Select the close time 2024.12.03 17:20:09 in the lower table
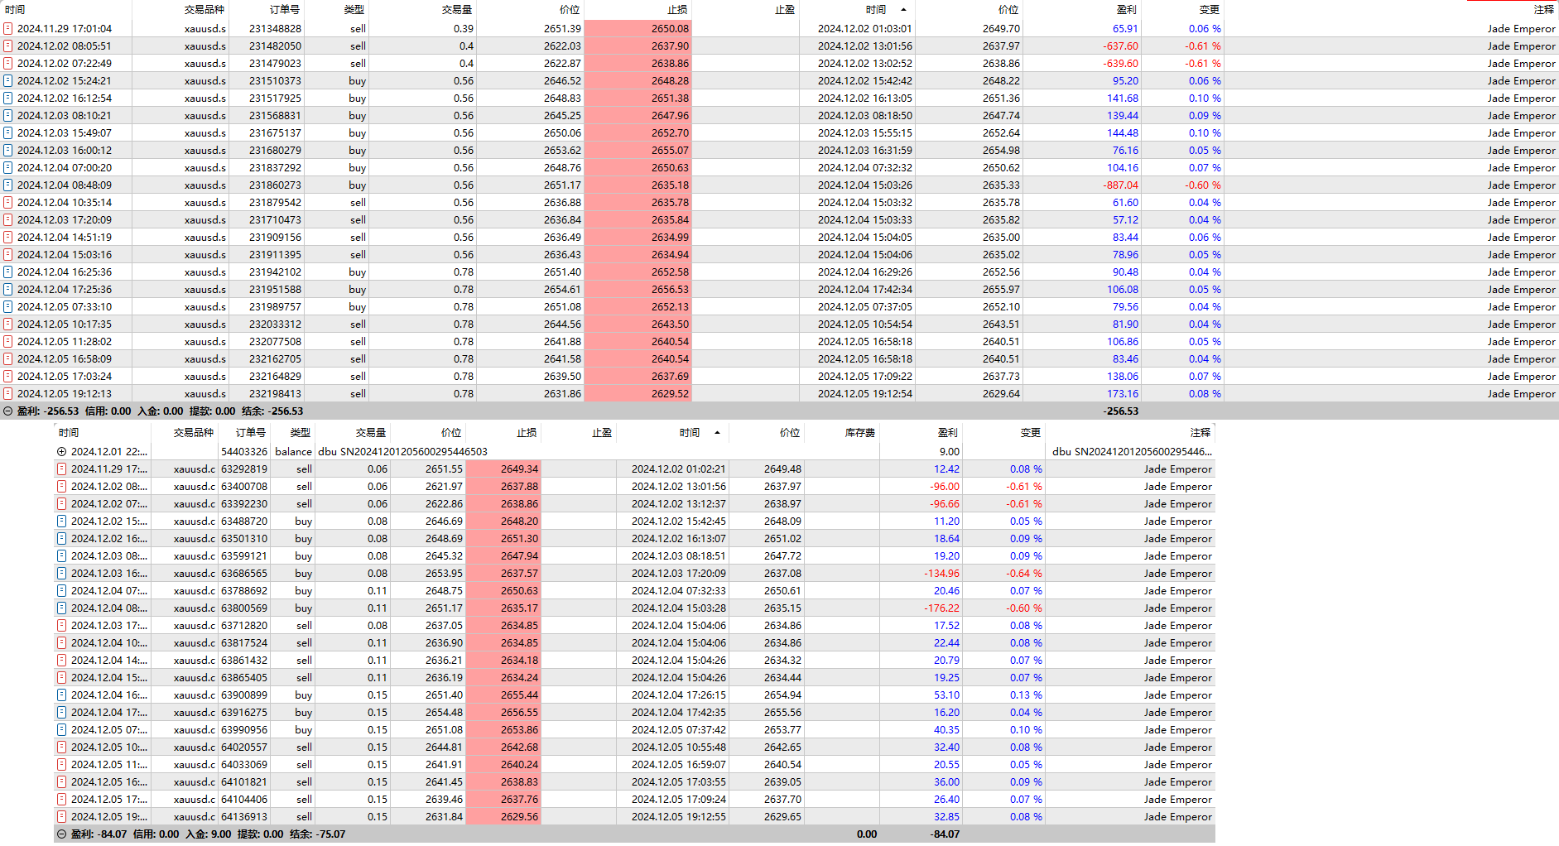The image size is (1559, 846). (x=679, y=573)
